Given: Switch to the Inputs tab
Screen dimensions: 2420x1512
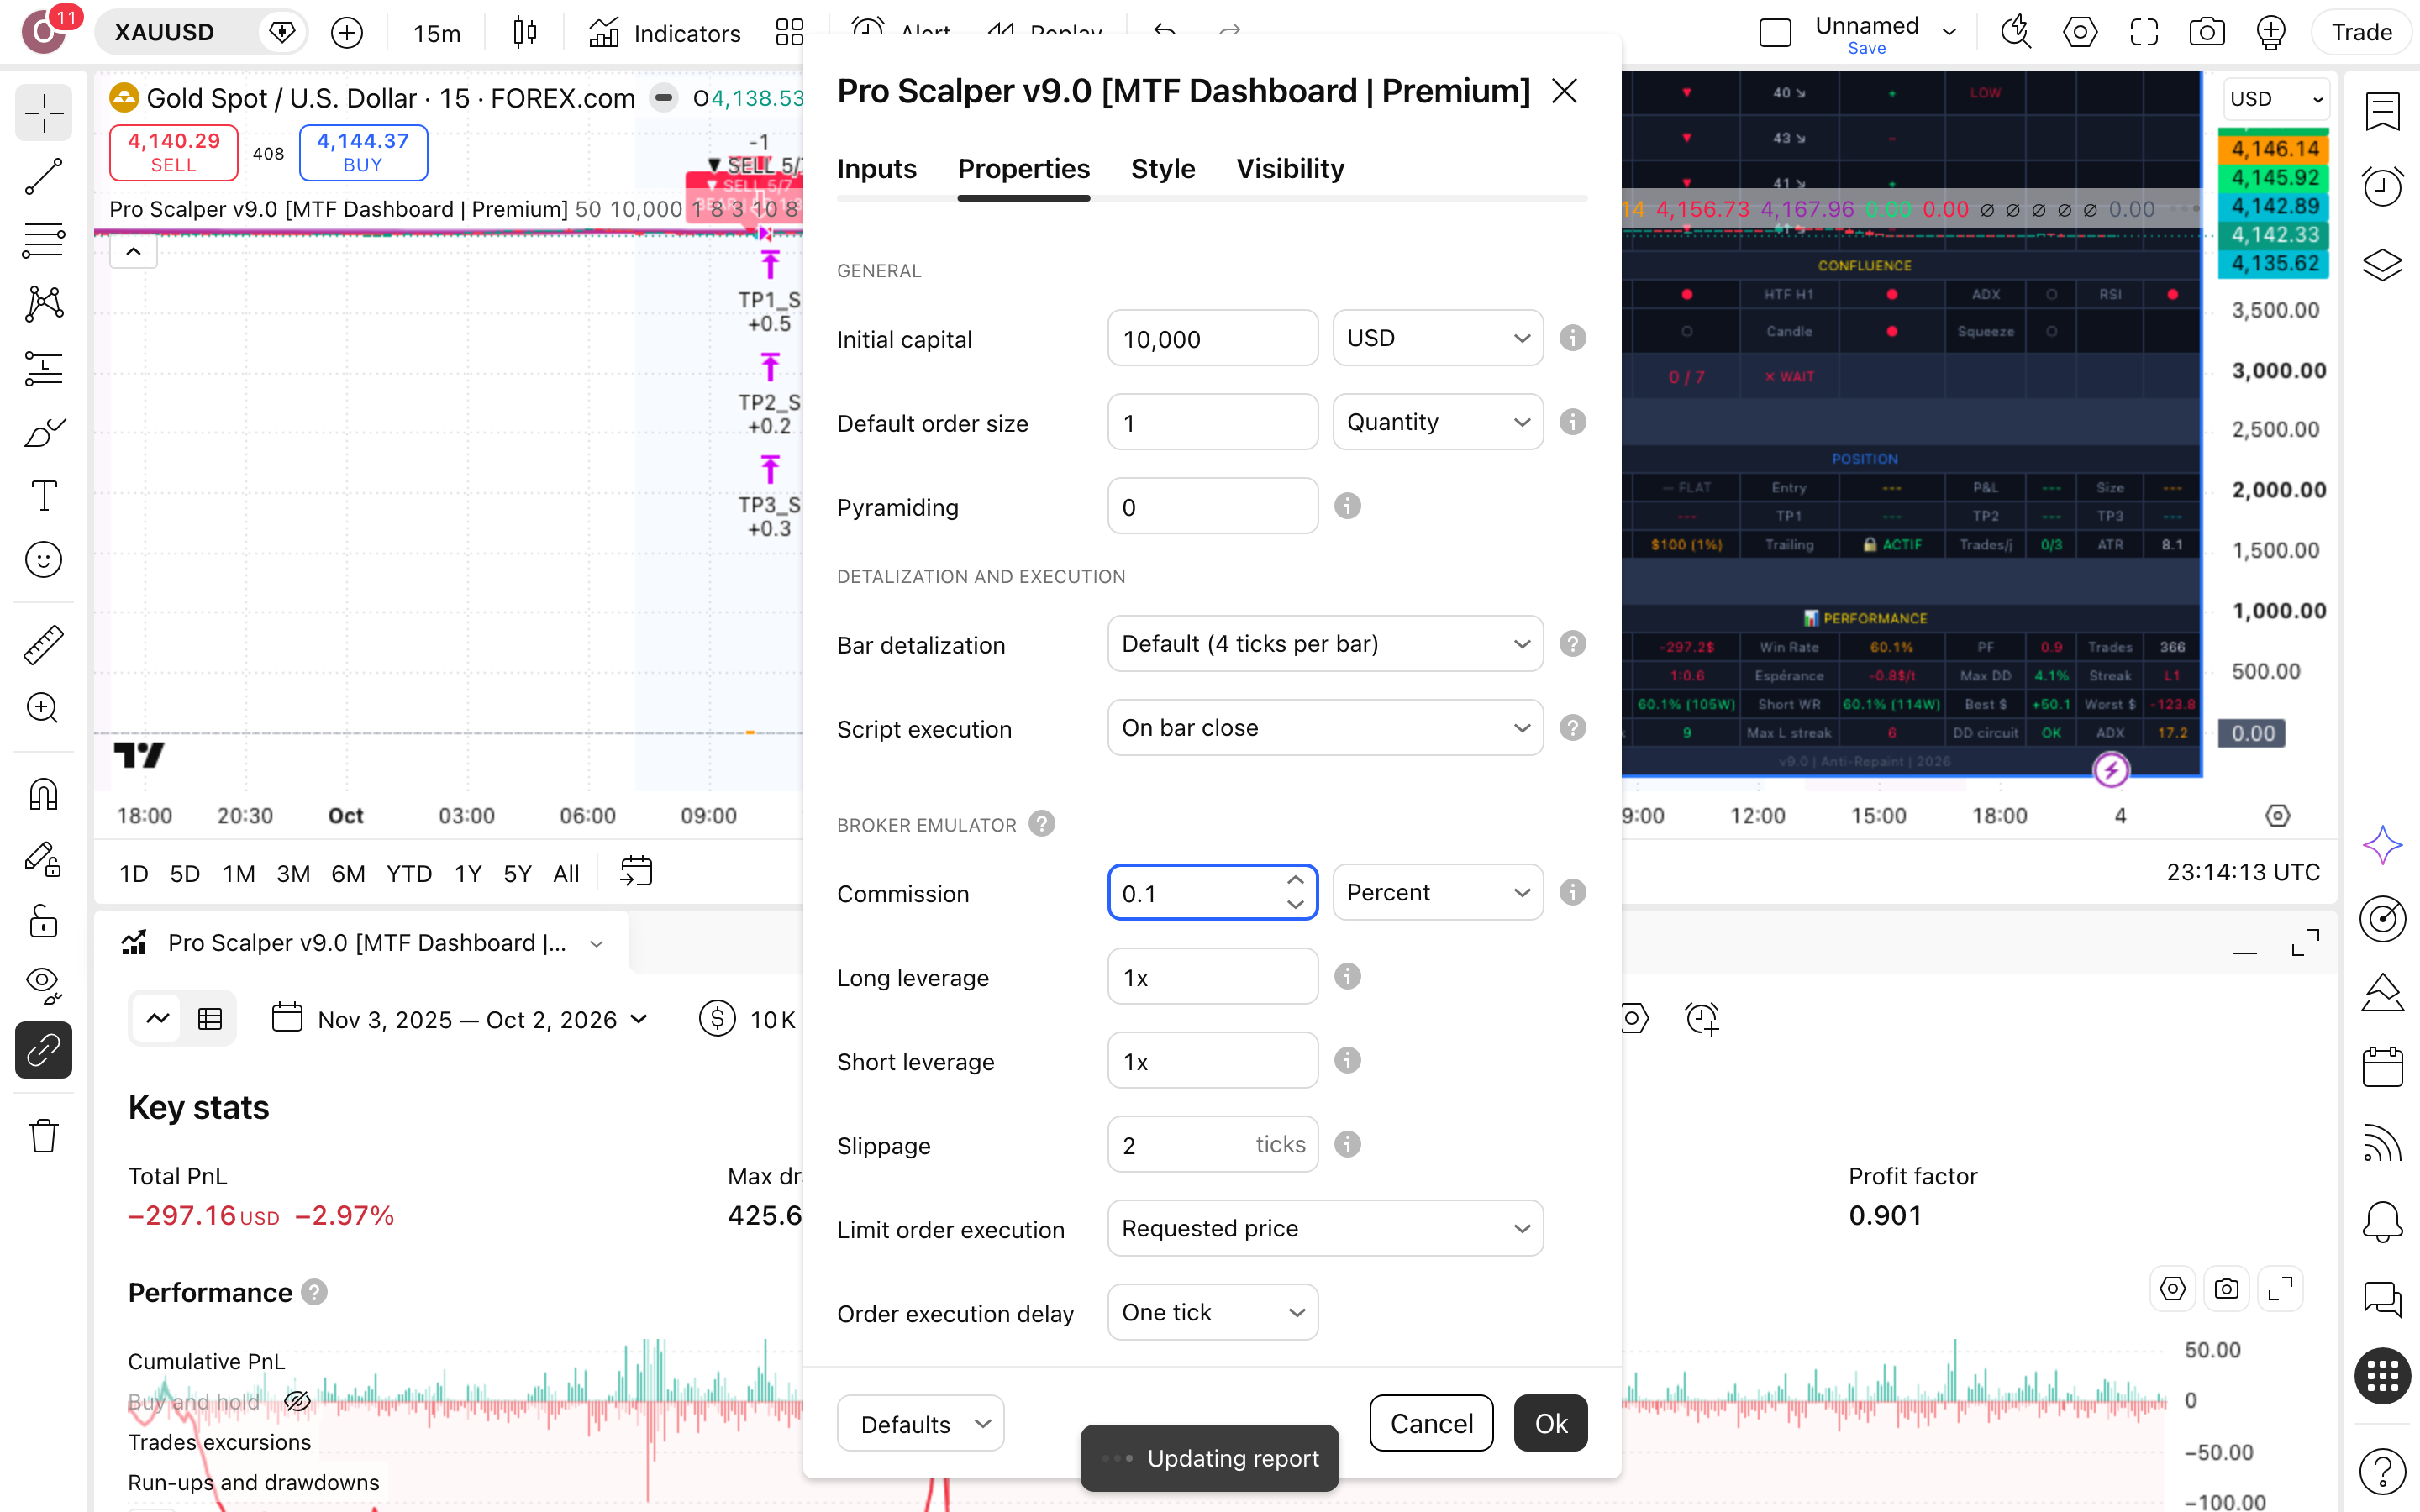Looking at the screenshot, I should (877, 169).
